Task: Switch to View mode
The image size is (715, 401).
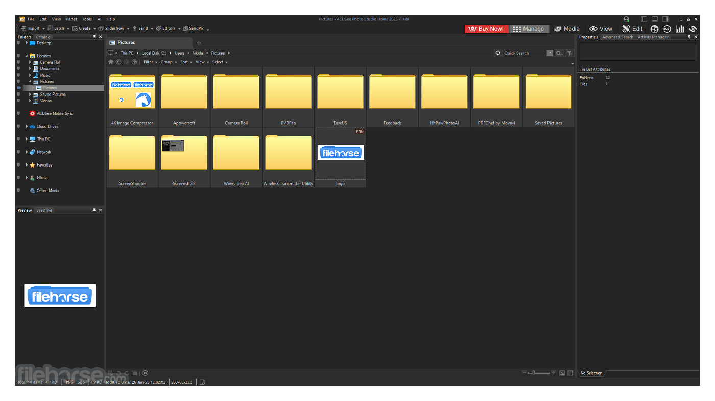Action: click(601, 29)
